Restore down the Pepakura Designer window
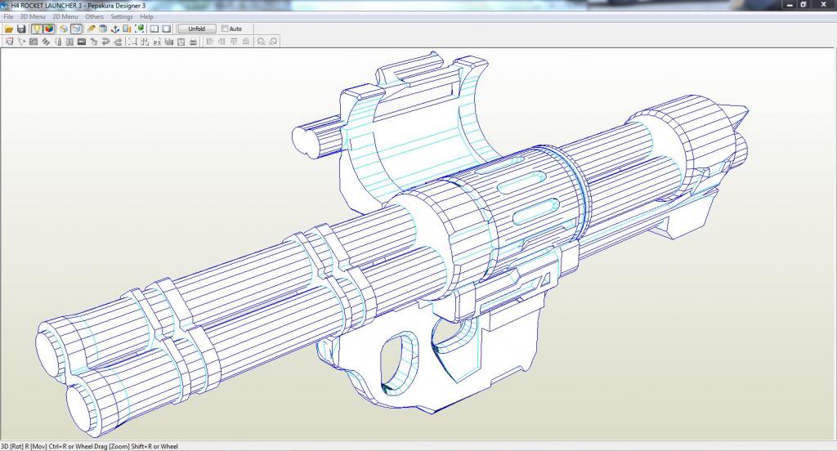Image resolution: width=837 pixels, height=451 pixels. 804,5
